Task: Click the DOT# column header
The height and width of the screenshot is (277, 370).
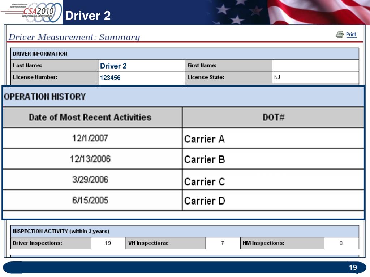Action: pyautogui.click(x=273, y=117)
